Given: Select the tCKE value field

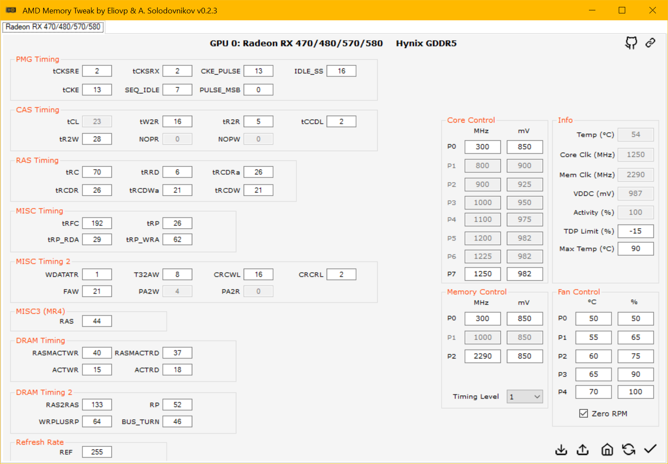Looking at the screenshot, I should tap(97, 89).
